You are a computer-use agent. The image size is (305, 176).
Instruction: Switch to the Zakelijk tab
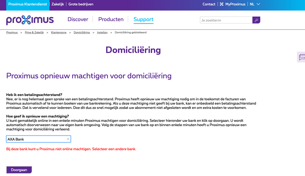coord(58,4)
